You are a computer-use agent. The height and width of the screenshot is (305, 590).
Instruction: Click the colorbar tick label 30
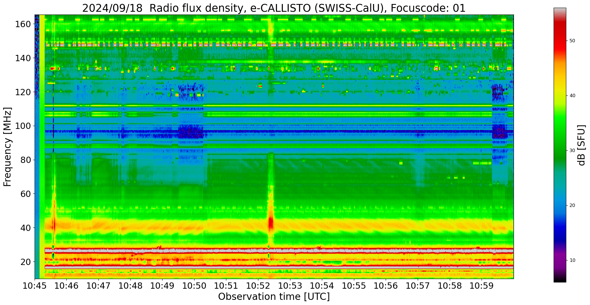point(572,151)
